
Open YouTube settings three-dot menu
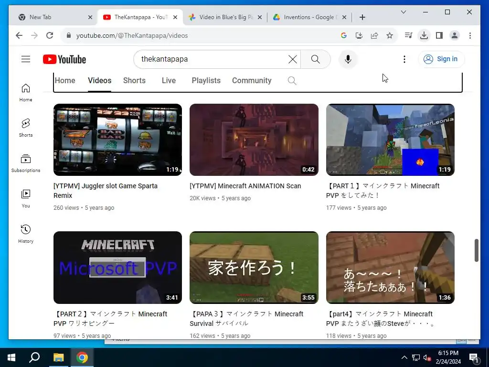404,59
